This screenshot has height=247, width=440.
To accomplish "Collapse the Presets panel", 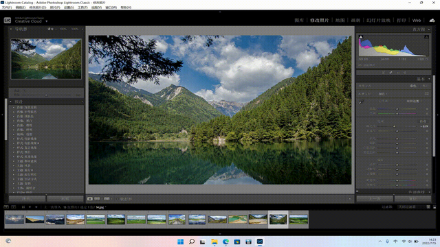I will click(11, 102).
